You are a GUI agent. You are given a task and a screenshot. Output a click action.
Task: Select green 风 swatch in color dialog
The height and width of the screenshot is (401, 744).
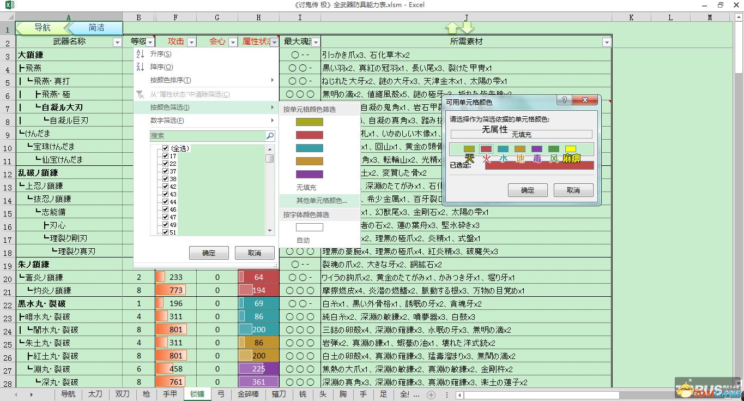pyautogui.click(x=554, y=149)
